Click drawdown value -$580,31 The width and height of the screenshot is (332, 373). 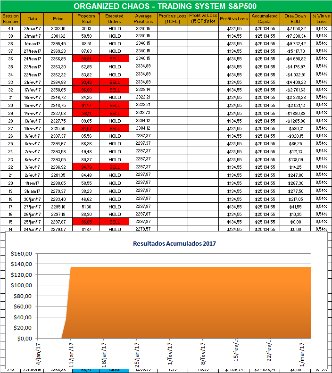coord(296,128)
